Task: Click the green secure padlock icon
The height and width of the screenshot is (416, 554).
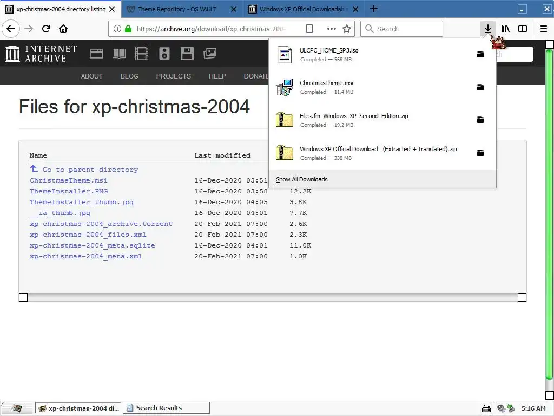Action: point(128,29)
